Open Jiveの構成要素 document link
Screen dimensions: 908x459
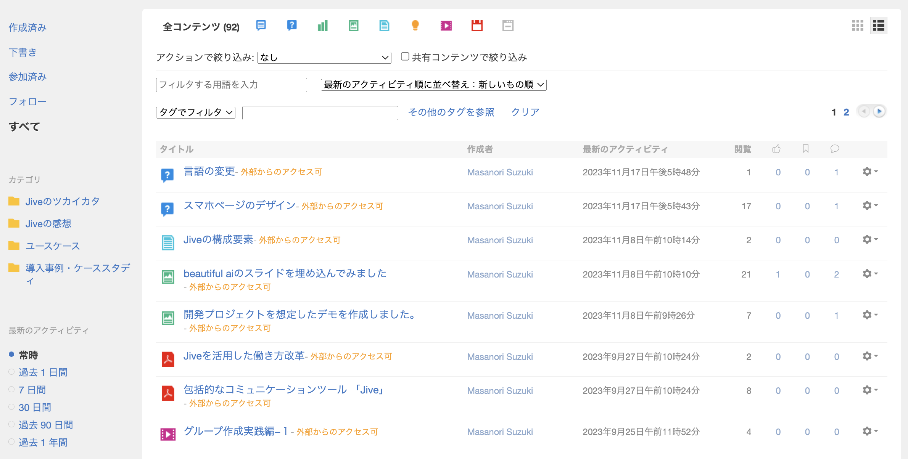point(218,239)
